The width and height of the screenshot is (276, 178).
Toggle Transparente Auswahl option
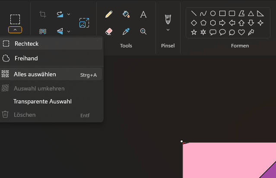tap(42, 102)
